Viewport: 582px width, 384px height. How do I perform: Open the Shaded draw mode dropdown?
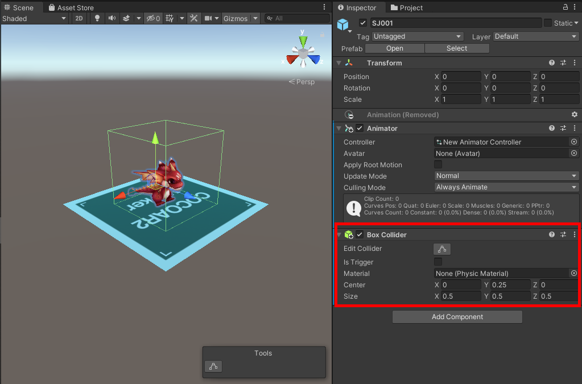coord(34,19)
